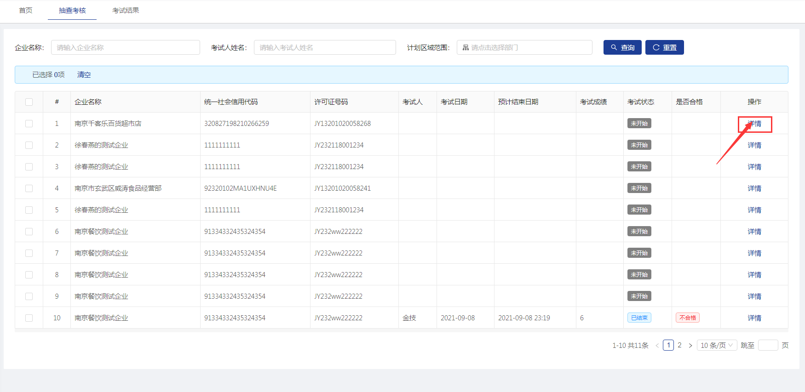This screenshot has width=805, height=392.
Task: Check the box for 南京千客乐百货超市店 row
Action: pyautogui.click(x=29, y=124)
